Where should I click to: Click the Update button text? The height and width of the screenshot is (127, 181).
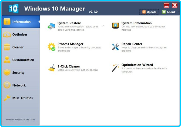tap(152, 12)
